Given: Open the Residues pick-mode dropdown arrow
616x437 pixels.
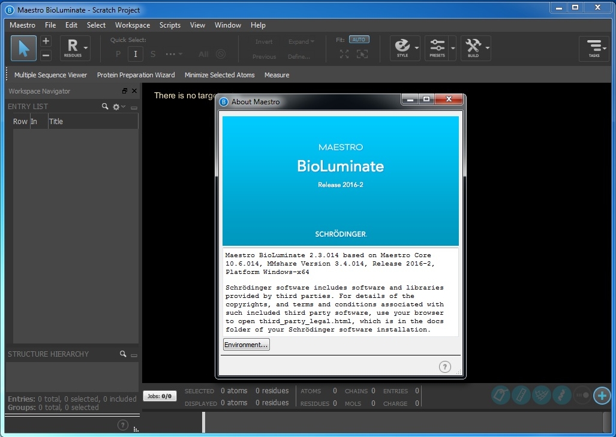Looking at the screenshot, I should [86, 49].
